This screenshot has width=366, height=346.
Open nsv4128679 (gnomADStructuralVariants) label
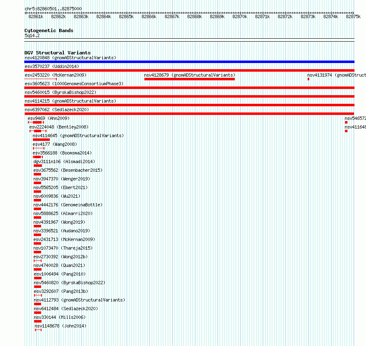point(190,75)
